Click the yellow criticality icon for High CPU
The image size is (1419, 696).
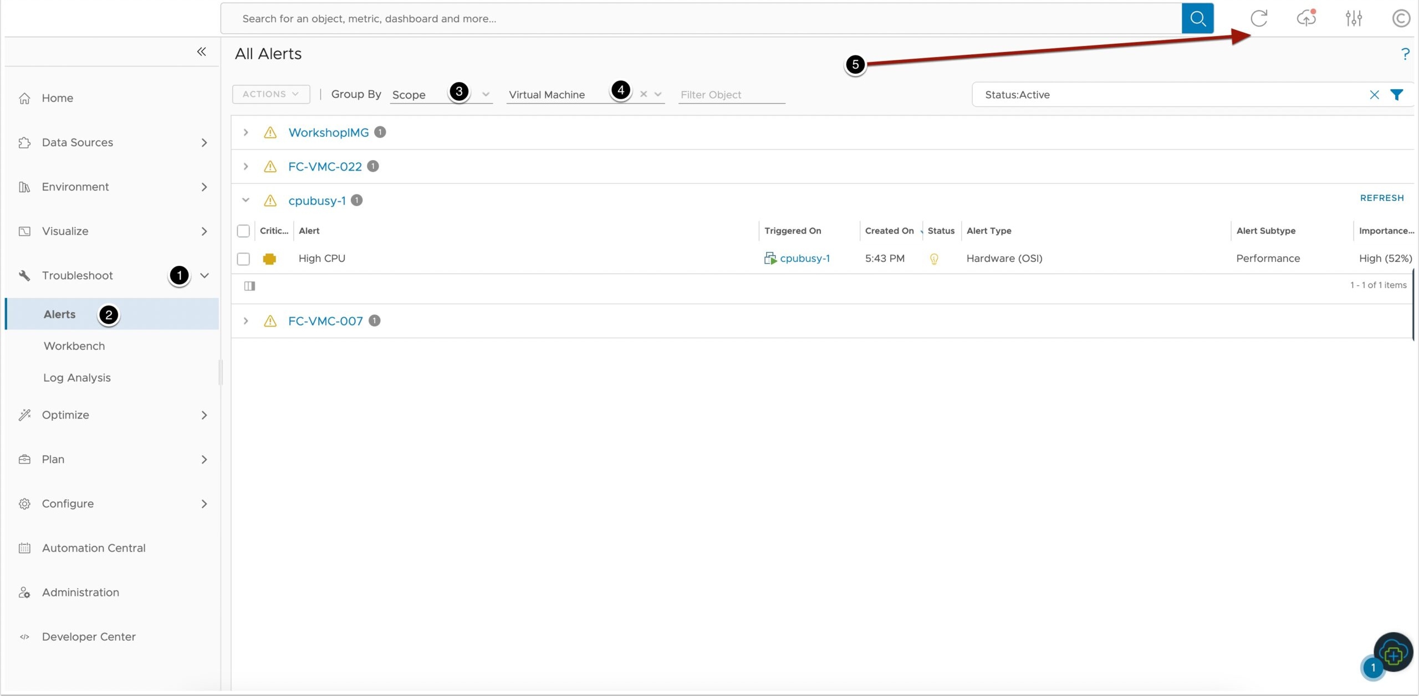click(269, 259)
